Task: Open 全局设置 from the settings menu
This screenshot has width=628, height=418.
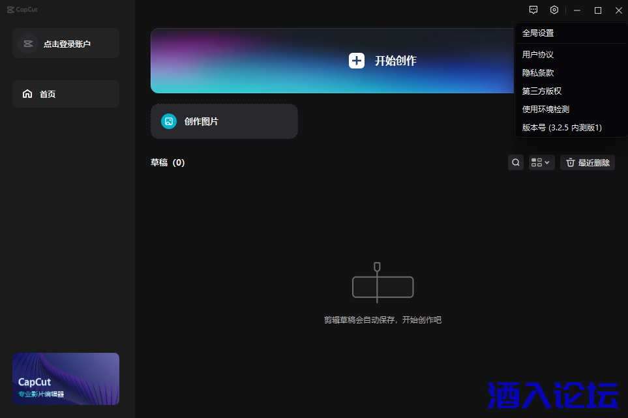Action: 536,32
